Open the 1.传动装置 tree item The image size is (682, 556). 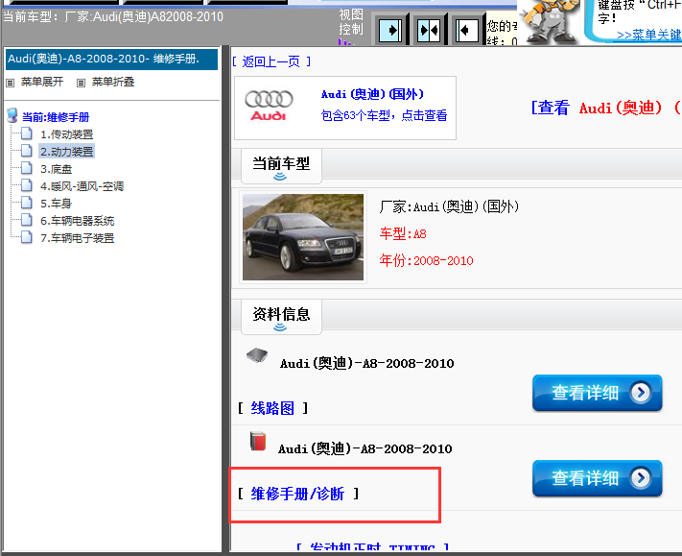pos(66,134)
